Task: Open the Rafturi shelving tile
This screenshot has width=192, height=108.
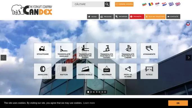Action: [x=64, y=71]
